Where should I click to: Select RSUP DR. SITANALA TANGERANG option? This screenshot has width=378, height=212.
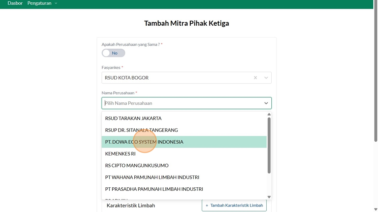(x=184, y=130)
